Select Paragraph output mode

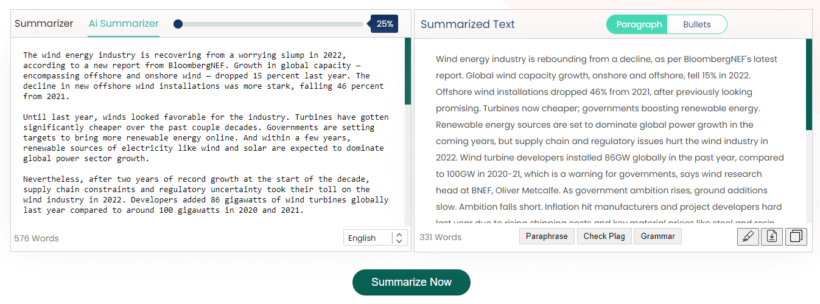point(638,24)
